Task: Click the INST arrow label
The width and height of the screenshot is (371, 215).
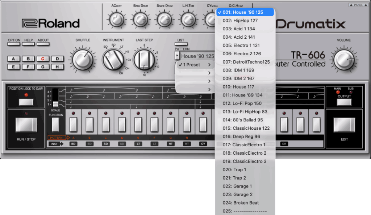Action: click(56, 144)
